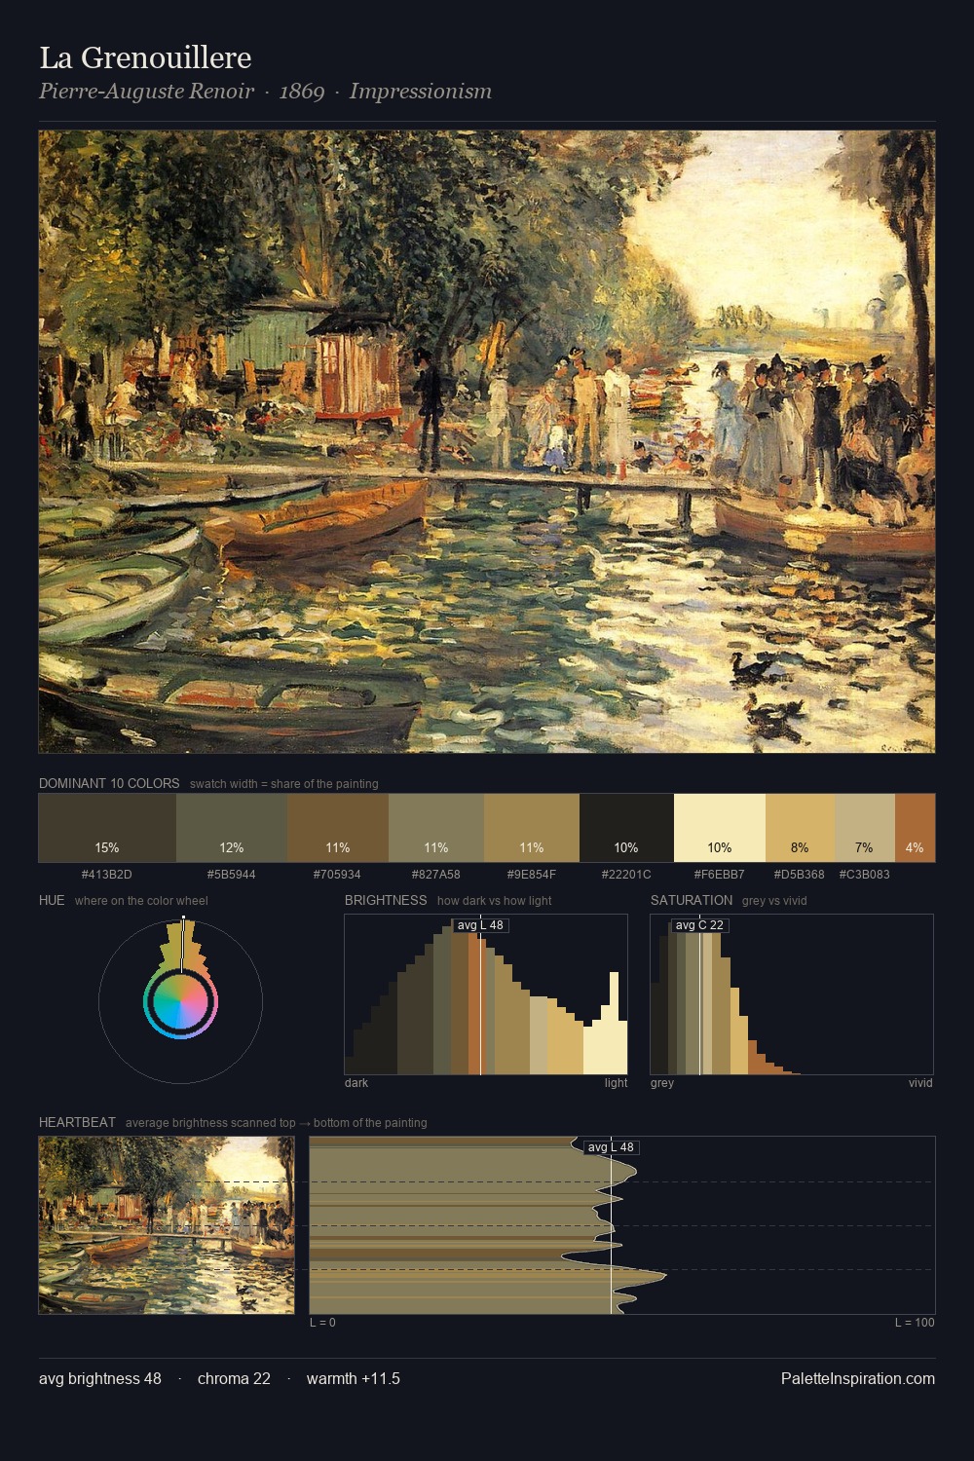Image resolution: width=974 pixels, height=1461 pixels.
Task: Click the 'avg C 22' label in Saturation chart
Action: (699, 925)
